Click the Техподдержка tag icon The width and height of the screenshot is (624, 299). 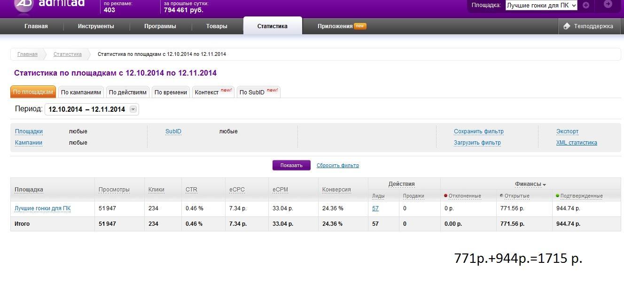(x=567, y=26)
